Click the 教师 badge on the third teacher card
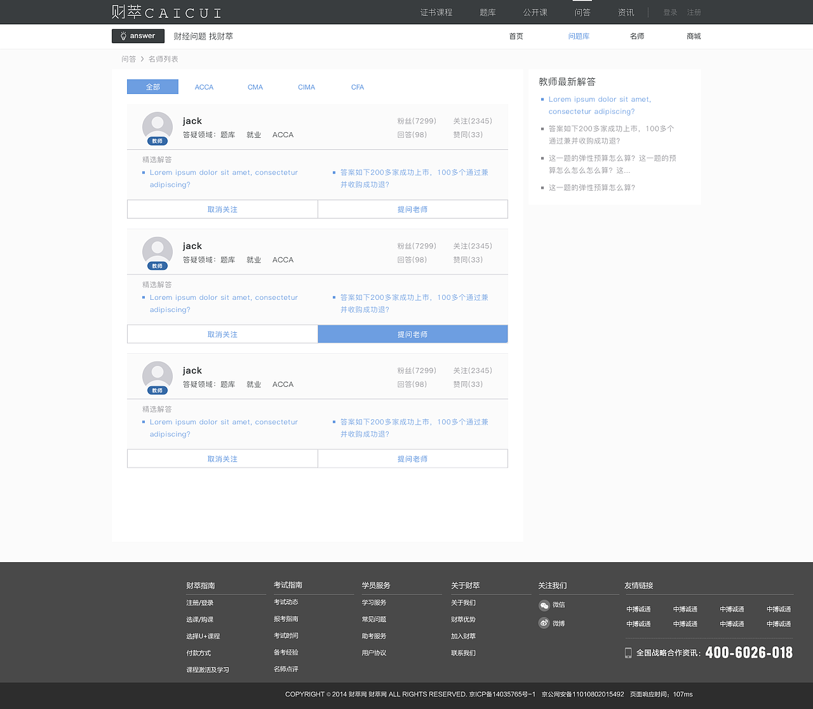This screenshot has height=709, width=813. (x=157, y=390)
